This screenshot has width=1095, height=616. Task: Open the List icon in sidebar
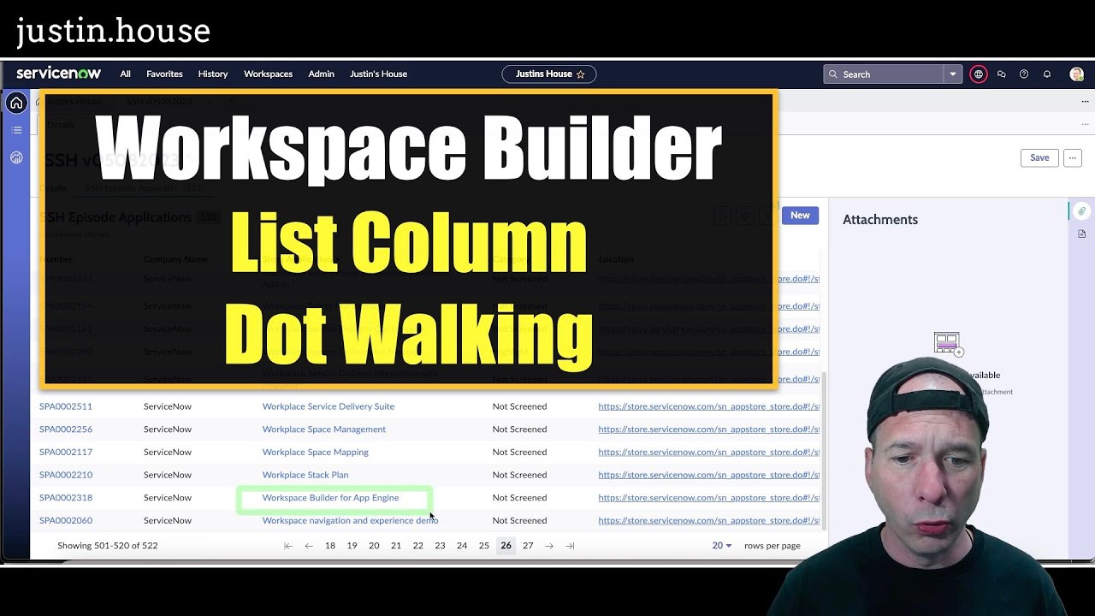tap(16, 130)
